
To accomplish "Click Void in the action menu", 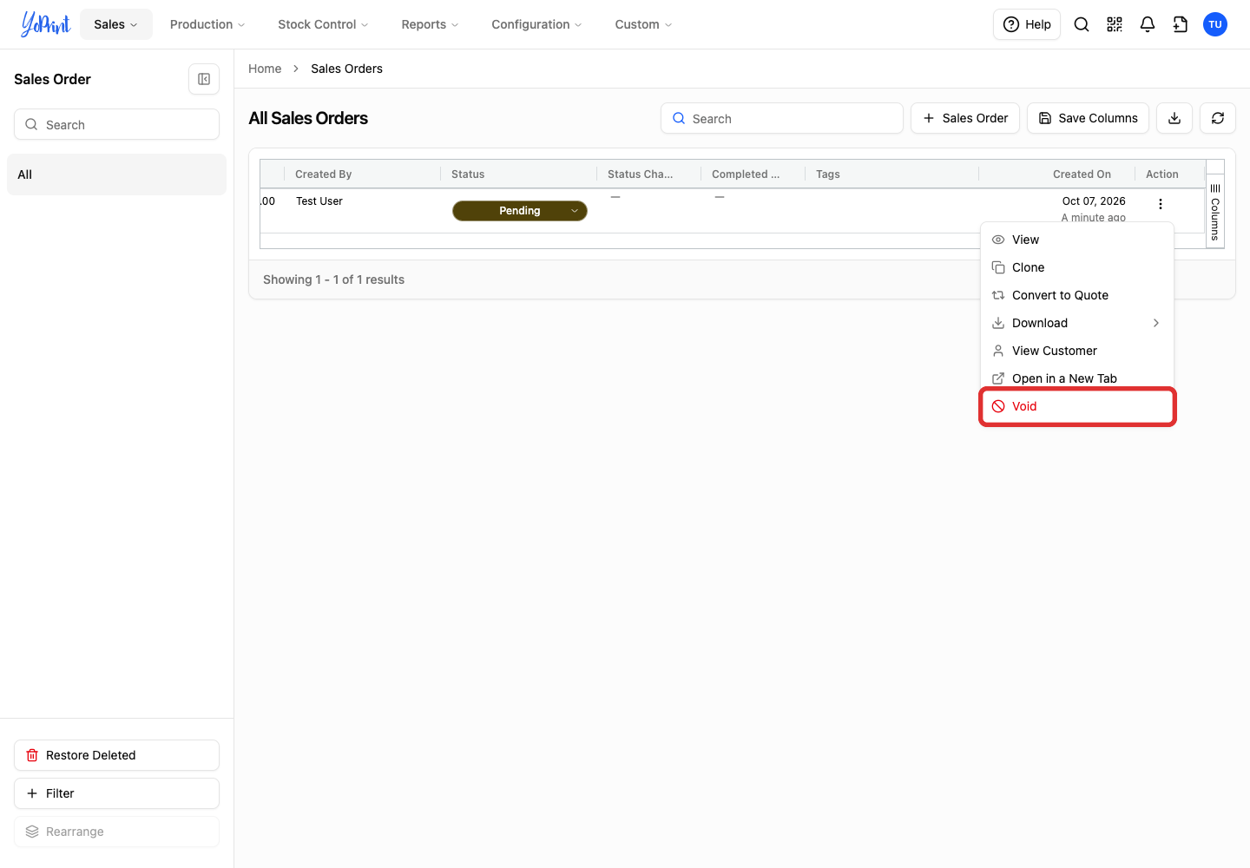I will [1077, 406].
